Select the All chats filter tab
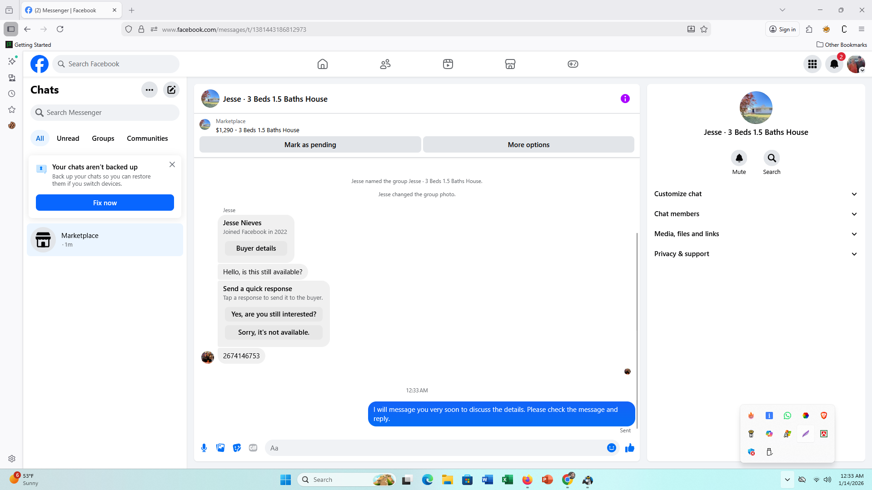 coord(40,139)
